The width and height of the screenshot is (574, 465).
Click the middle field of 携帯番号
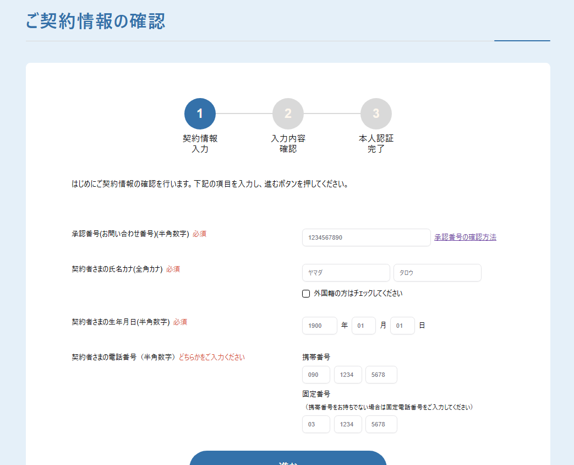348,375
